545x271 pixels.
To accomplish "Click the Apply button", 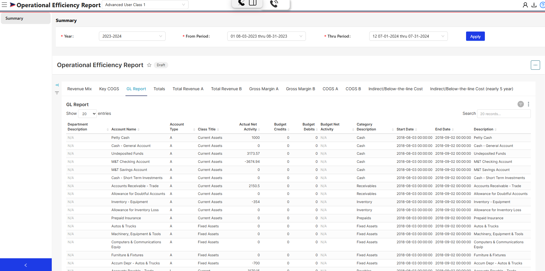I will 475,36.
